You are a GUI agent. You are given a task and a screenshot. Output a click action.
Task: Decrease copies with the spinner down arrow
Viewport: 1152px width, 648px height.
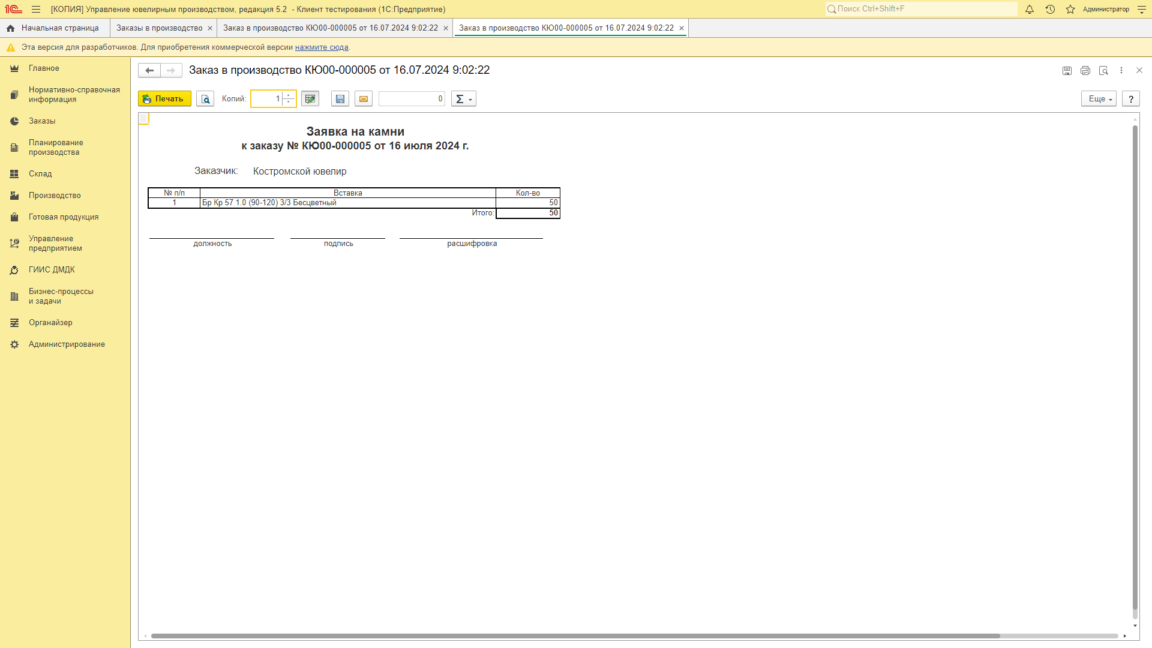[x=289, y=103]
